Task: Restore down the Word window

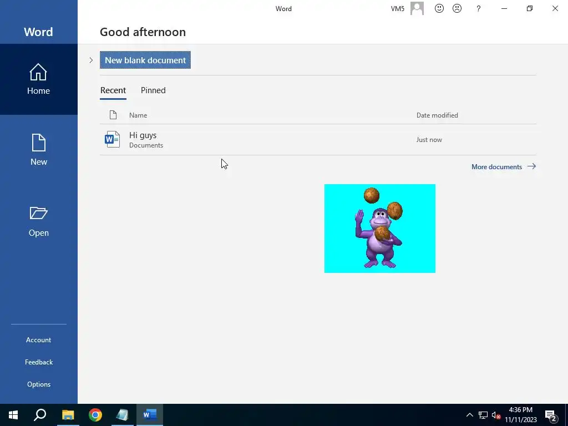Action: coord(530,8)
